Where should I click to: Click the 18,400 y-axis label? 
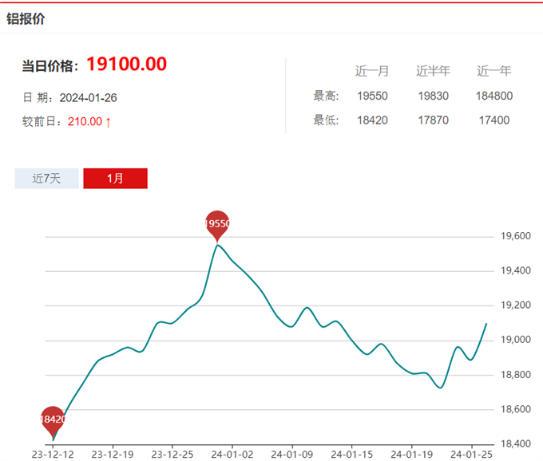click(x=516, y=443)
